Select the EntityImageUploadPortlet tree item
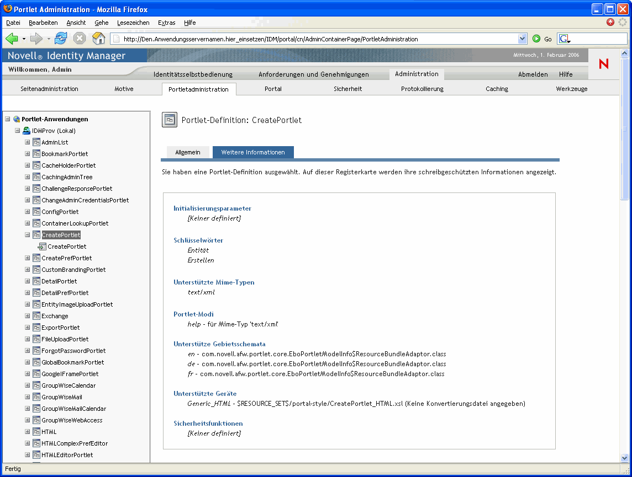 pos(77,304)
